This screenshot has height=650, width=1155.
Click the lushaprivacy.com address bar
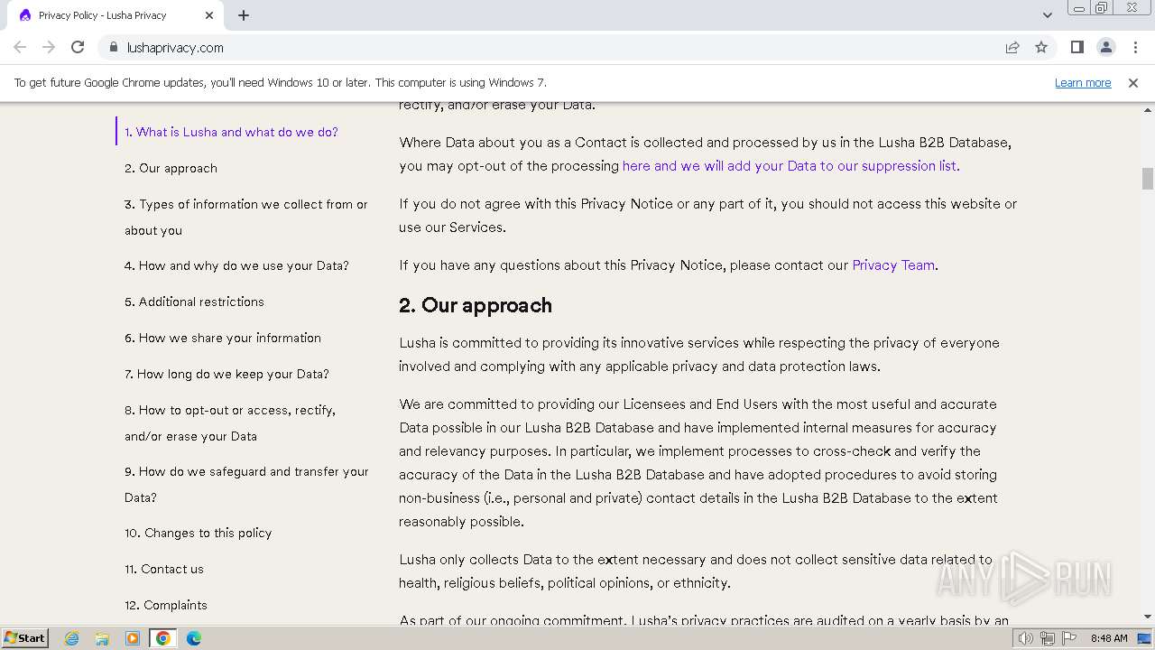[x=550, y=47]
